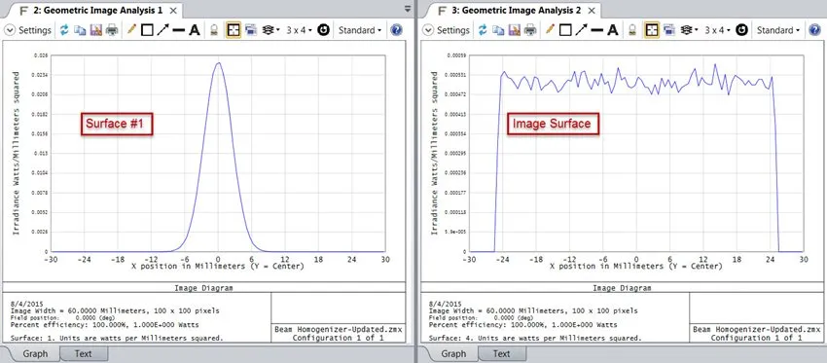Select the pencil annotation tool in Analysis 1
Viewport: 827px width, 363px height.
pyautogui.click(x=131, y=30)
